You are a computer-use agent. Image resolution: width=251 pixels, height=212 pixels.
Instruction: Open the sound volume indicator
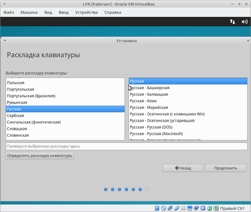[244, 22]
